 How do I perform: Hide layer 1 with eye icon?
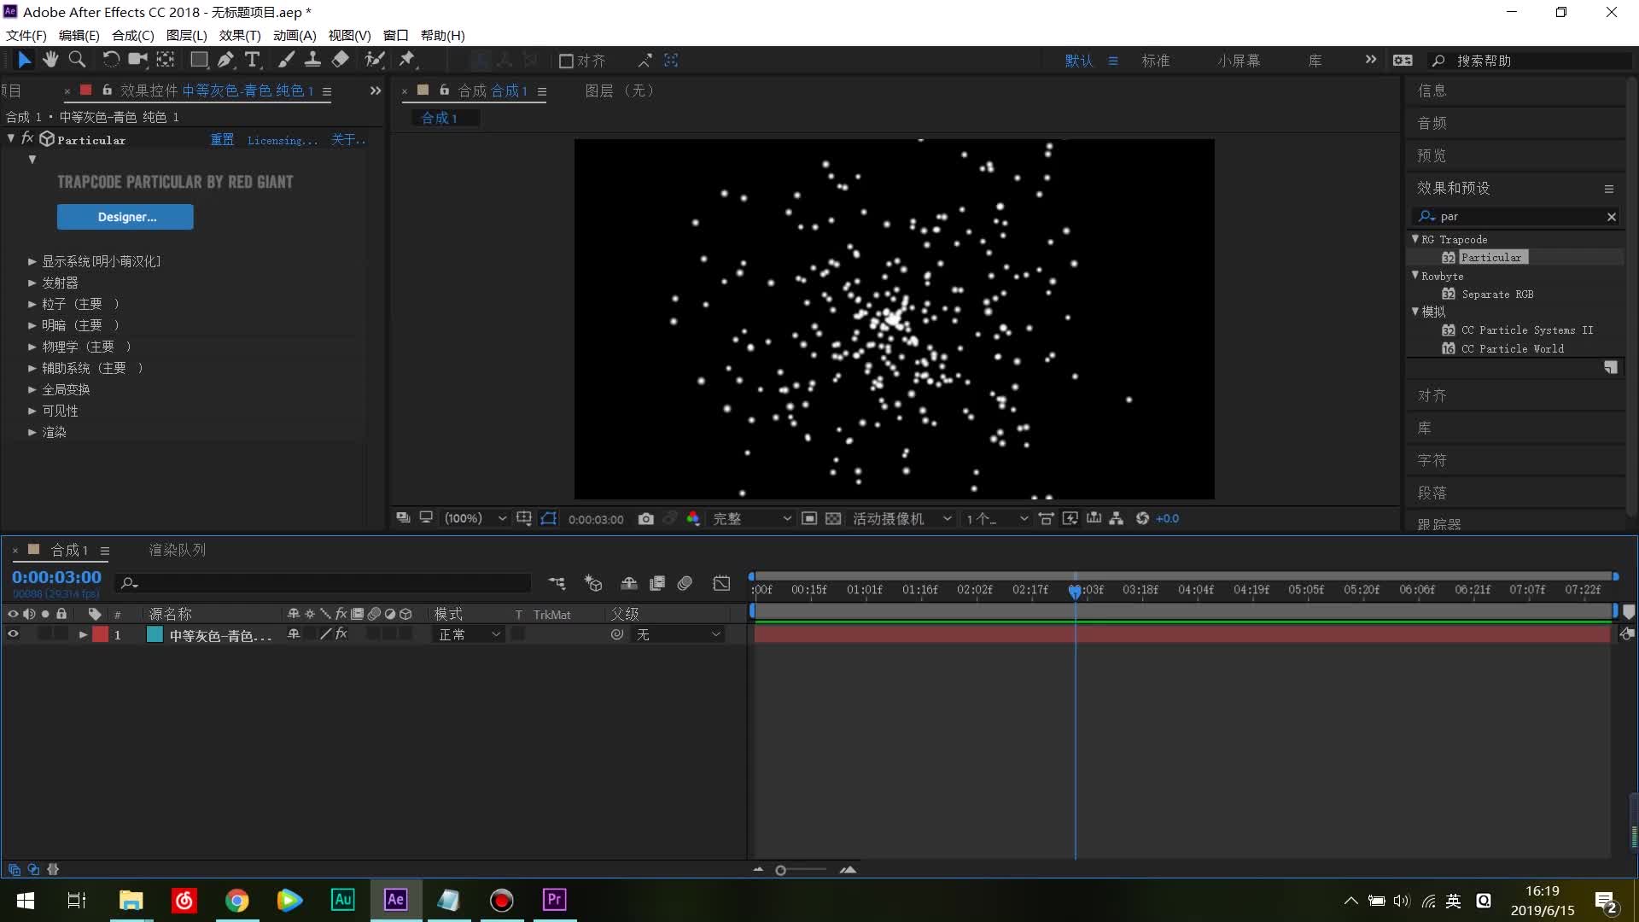(x=13, y=634)
